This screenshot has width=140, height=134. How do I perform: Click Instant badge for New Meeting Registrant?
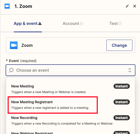click(122, 102)
